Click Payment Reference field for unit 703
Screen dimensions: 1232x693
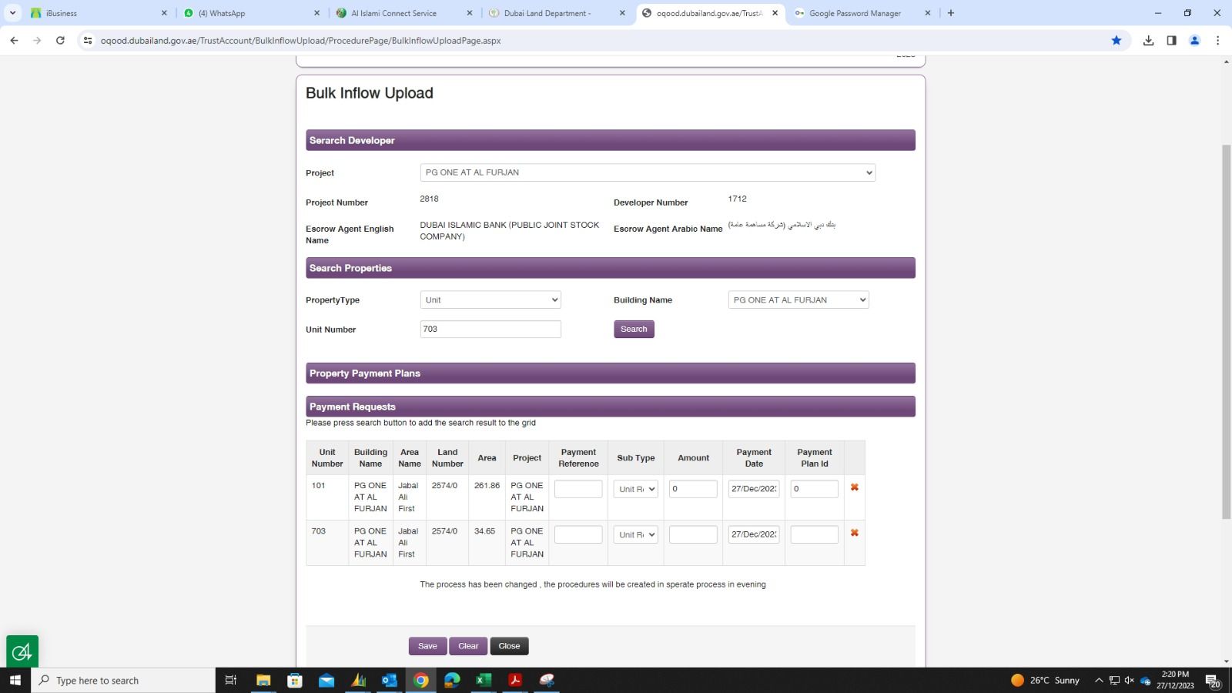pos(578,534)
